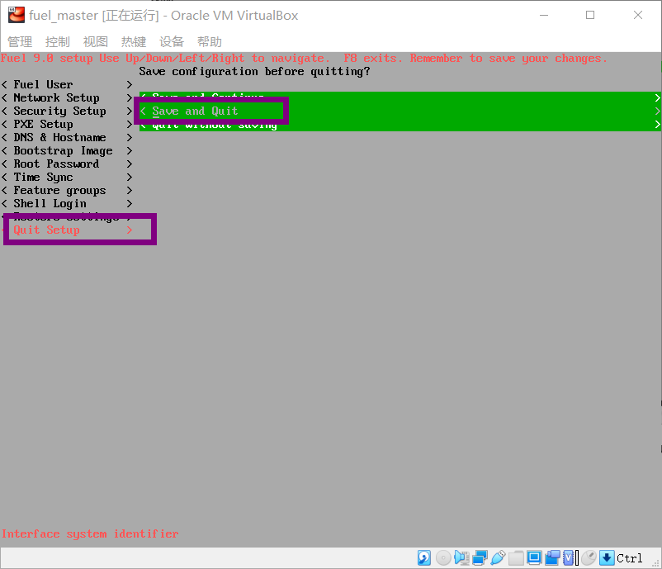This screenshot has width=662, height=569.
Task: Click the display status icon
Action: click(534, 557)
